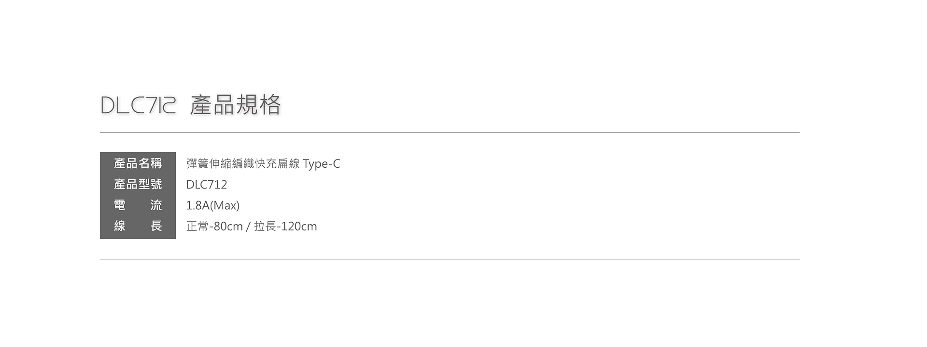
Task: Select the 產品型號 label cell
Action: pos(138,184)
